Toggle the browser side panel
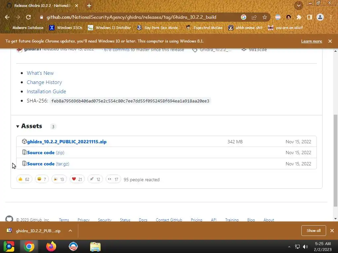 [x=310, y=17]
